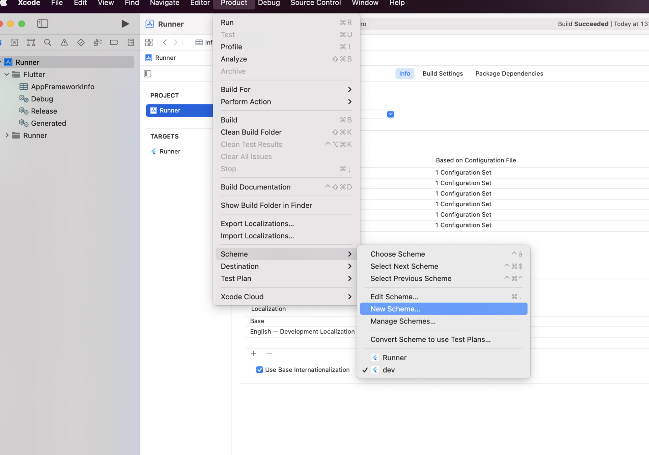
Task: Open the Issue navigator warning icon
Action: click(64, 42)
